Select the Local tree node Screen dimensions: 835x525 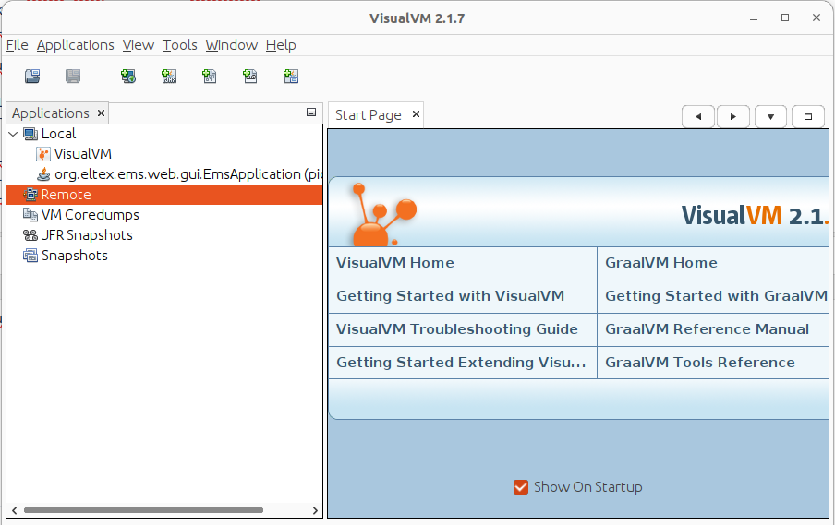click(58, 134)
